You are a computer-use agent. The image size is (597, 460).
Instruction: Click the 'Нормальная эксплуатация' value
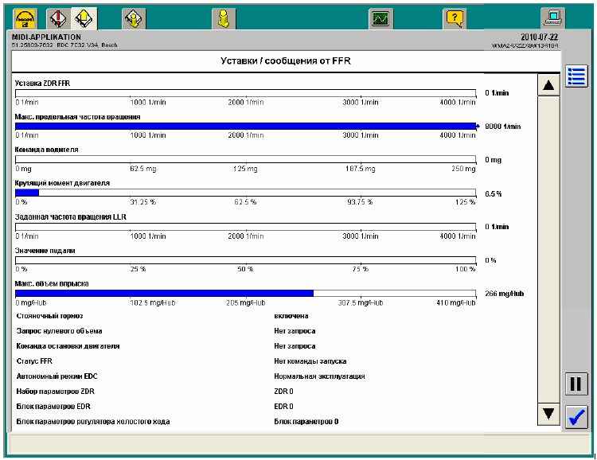click(x=319, y=376)
